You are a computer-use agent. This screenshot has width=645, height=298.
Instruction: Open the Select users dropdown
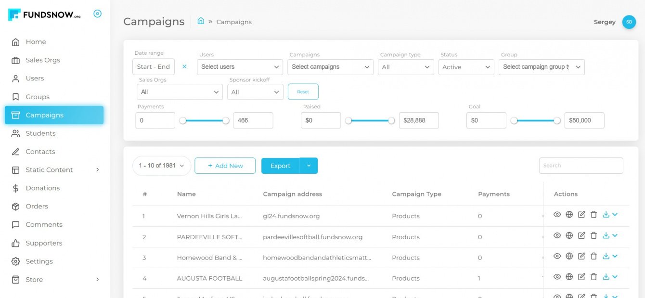tap(240, 67)
